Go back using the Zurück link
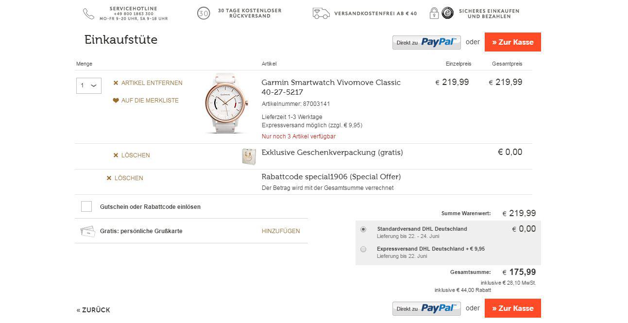628x323 pixels. pyautogui.click(x=93, y=310)
